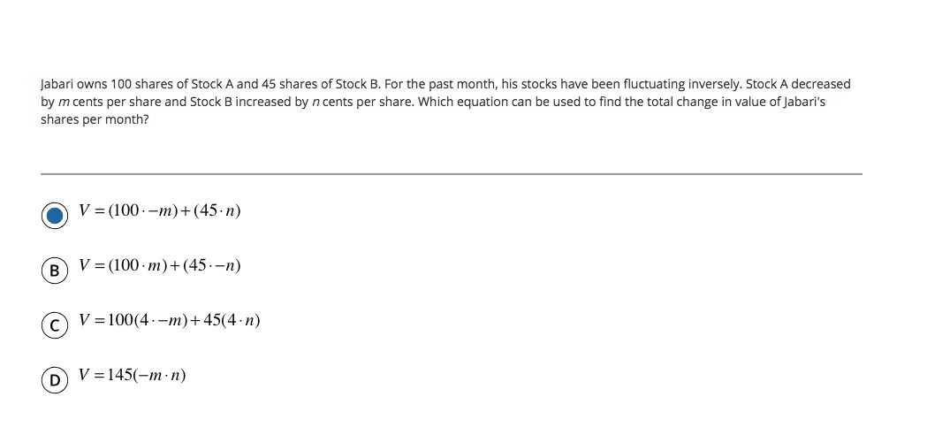Select answer option B radio button

click(55, 271)
